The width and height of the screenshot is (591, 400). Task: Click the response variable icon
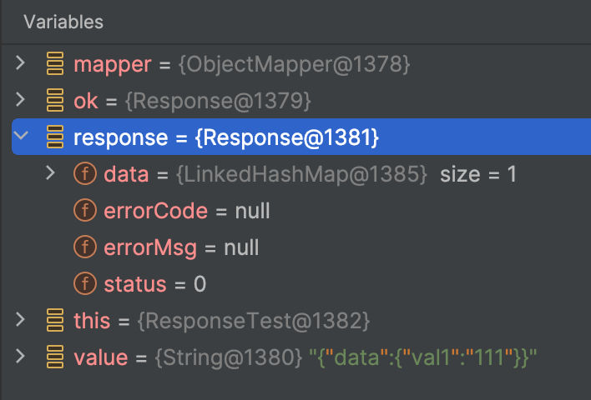55,137
